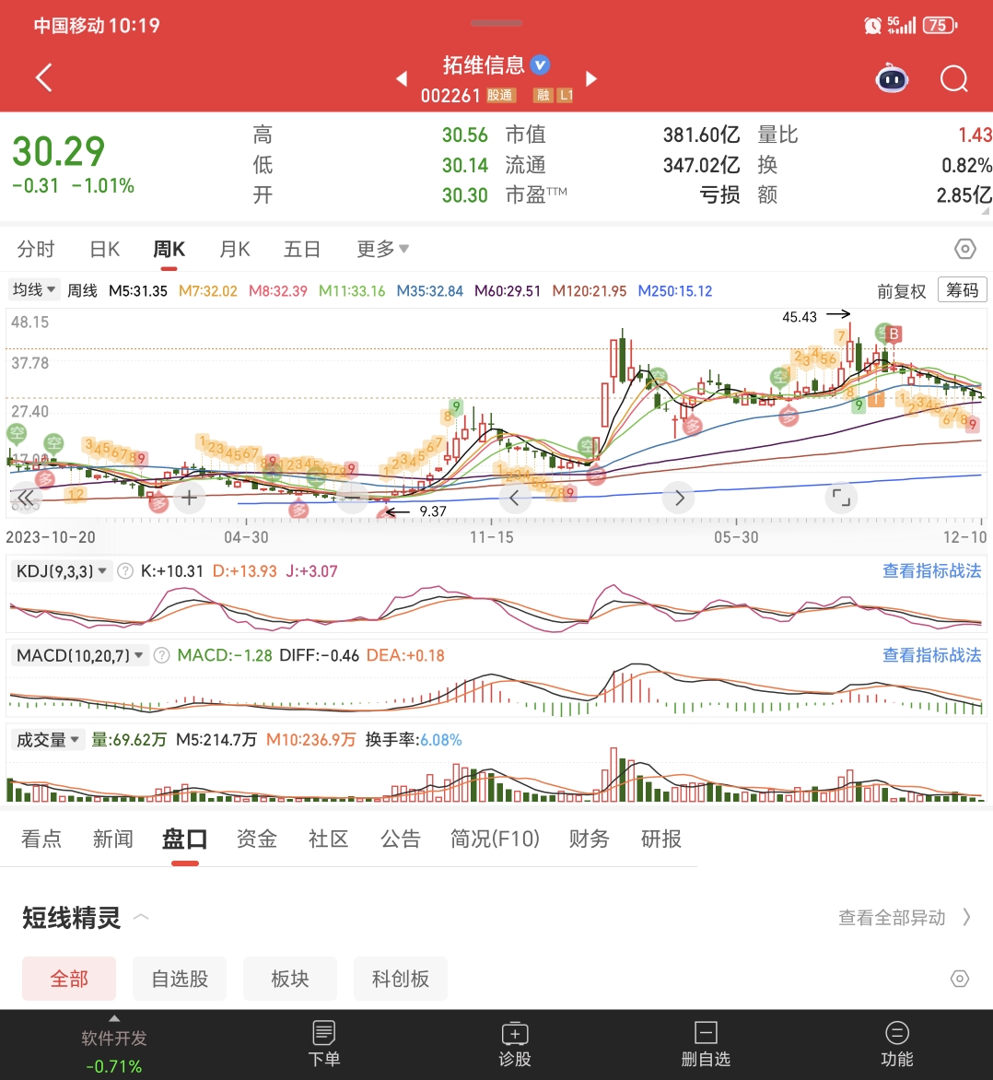993x1080 pixels.
Task: Tap the back arrow icon
Action: pyautogui.click(x=44, y=77)
